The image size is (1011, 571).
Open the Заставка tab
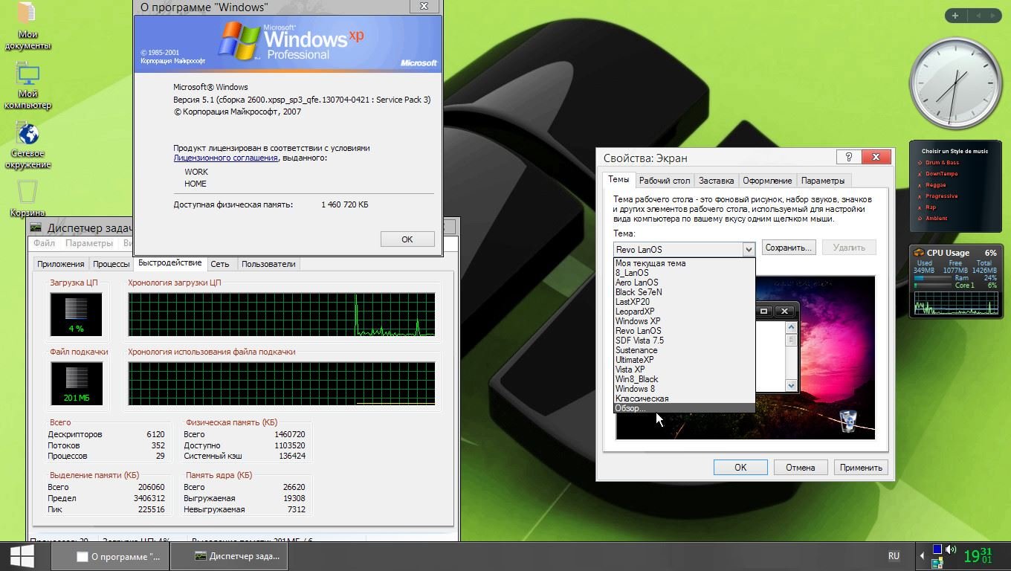(716, 181)
